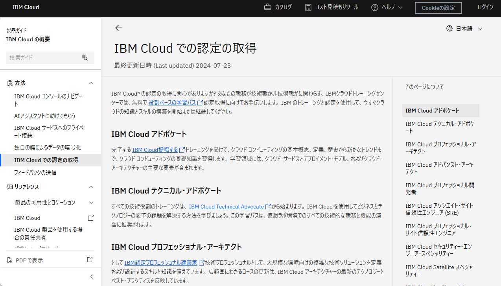
Task: Open the IBM Cloud提唱する link
Action: pos(155,150)
